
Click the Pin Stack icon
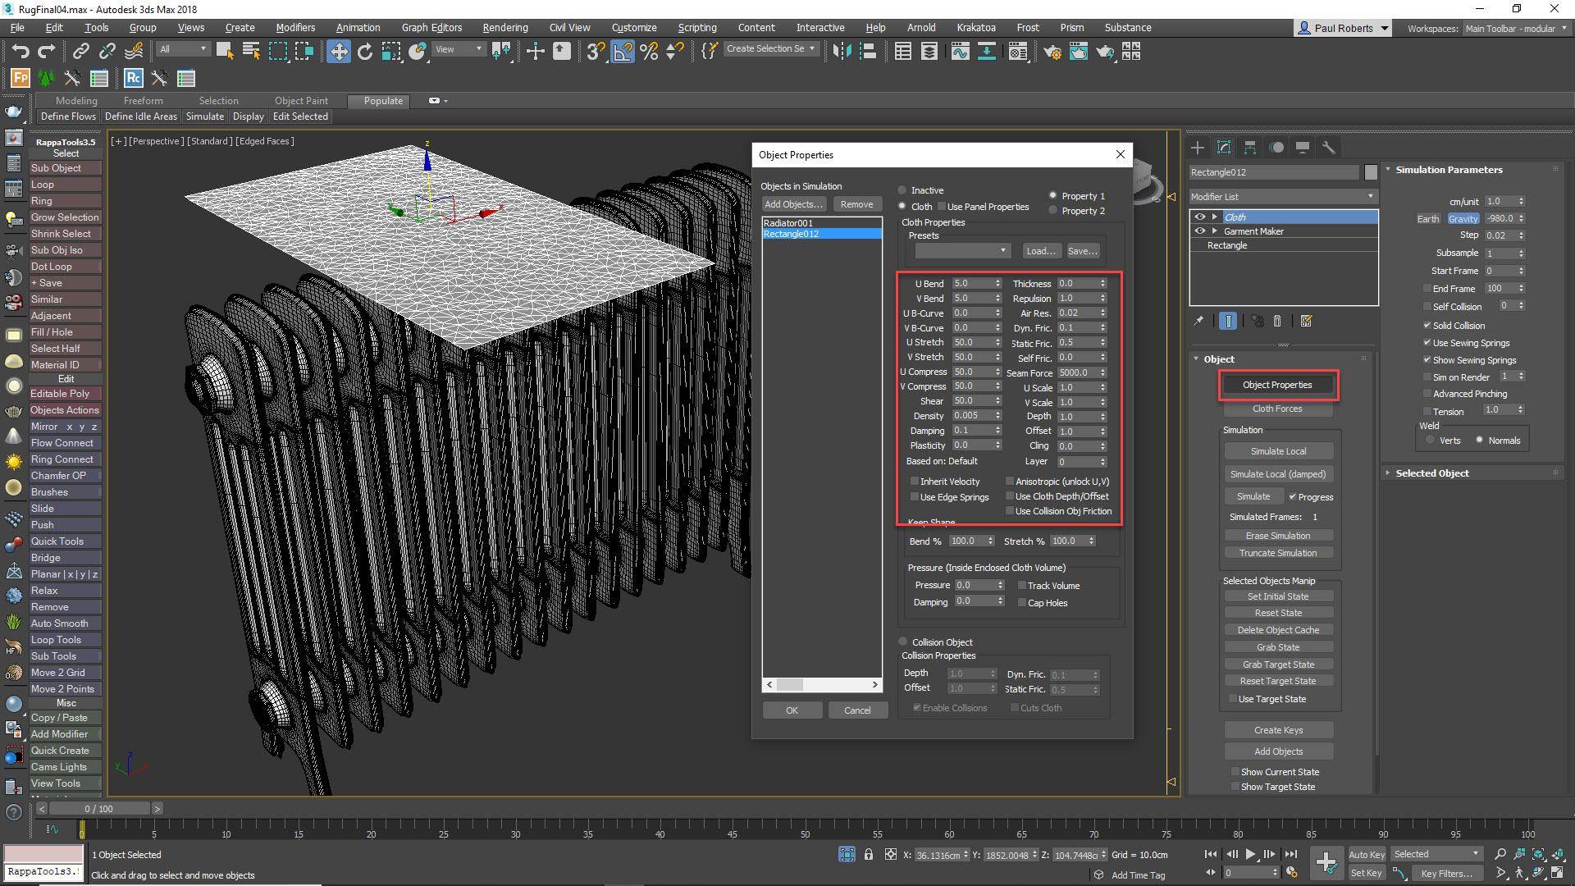tap(1198, 322)
